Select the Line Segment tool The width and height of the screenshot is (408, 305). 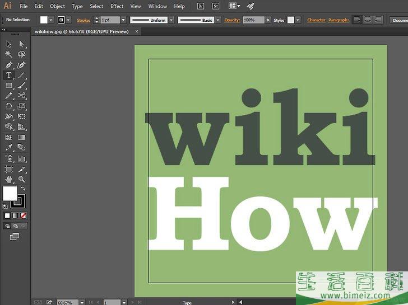[21, 75]
